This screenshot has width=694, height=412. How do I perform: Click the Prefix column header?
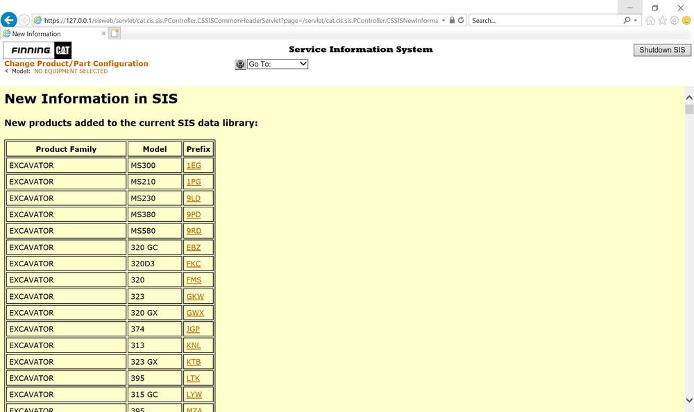tap(198, 149)
